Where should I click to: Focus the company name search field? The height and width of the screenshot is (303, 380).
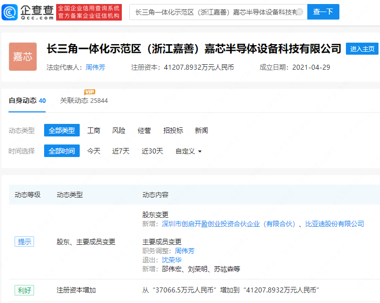point(216,12)
